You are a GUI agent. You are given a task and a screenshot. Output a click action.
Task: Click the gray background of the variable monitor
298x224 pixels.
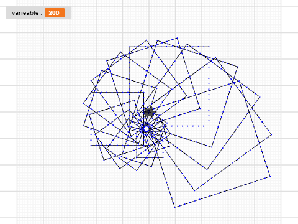38,13
